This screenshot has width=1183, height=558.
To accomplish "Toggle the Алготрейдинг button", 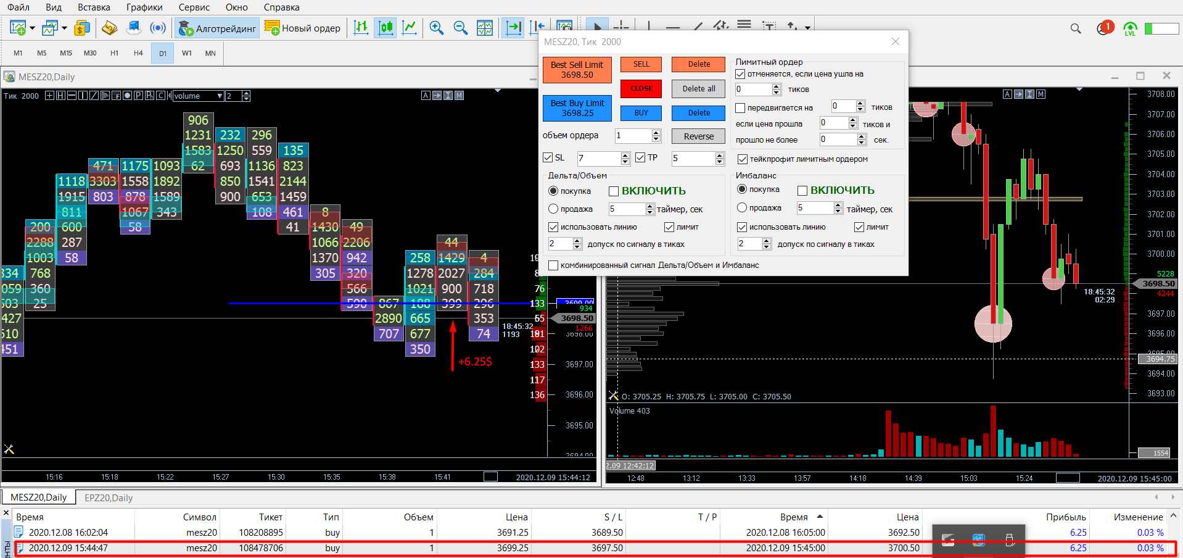I will click(217, 28).
